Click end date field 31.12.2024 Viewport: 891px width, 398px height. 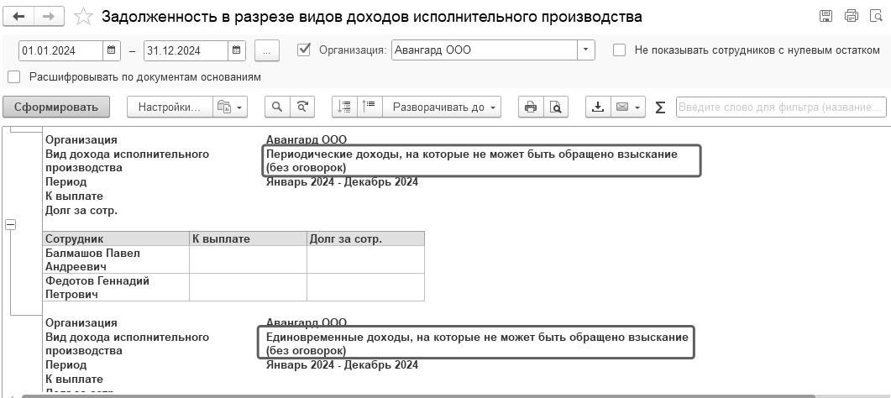coord(186,50)
